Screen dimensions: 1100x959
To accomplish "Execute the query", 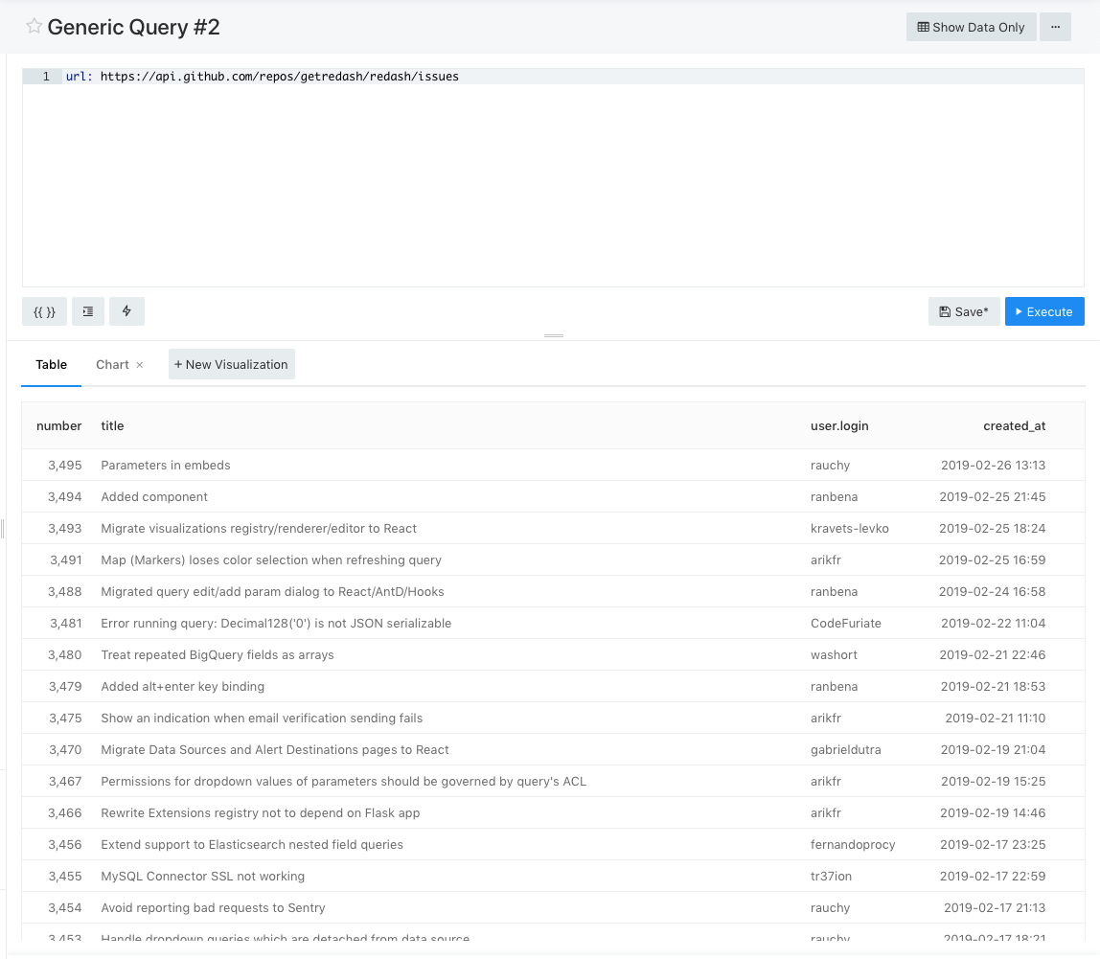I will click(x=1043, y=311).
